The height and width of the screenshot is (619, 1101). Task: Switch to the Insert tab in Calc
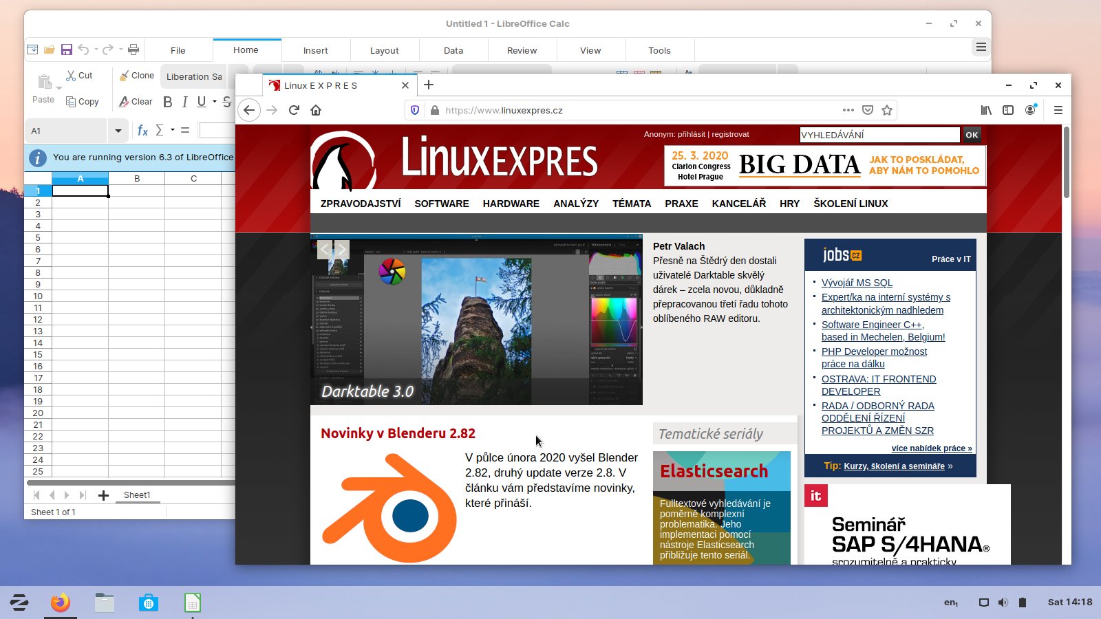[316, 50]
